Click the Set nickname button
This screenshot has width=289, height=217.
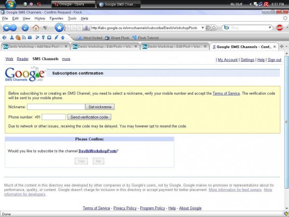(100, 107)
